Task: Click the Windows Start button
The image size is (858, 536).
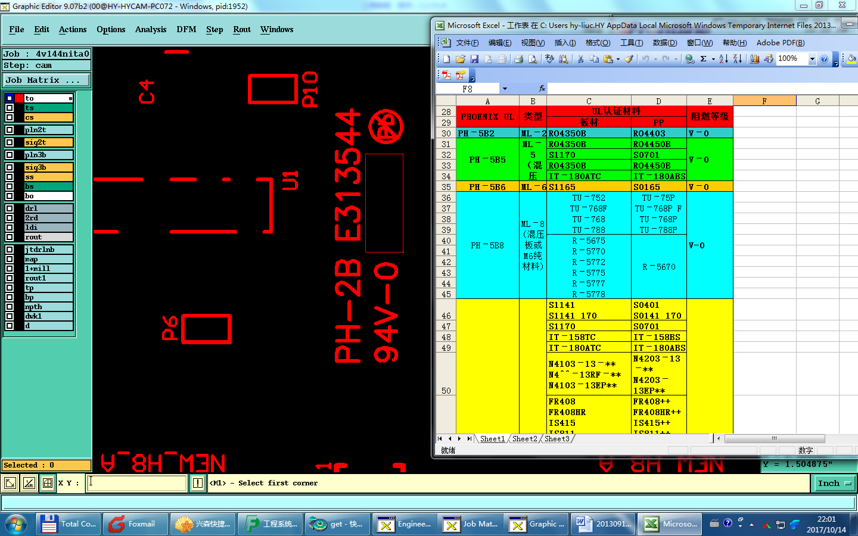Action: tap(16, 524)
